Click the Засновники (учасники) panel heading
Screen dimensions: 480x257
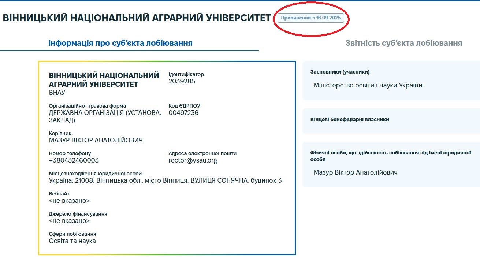(340, 72)
